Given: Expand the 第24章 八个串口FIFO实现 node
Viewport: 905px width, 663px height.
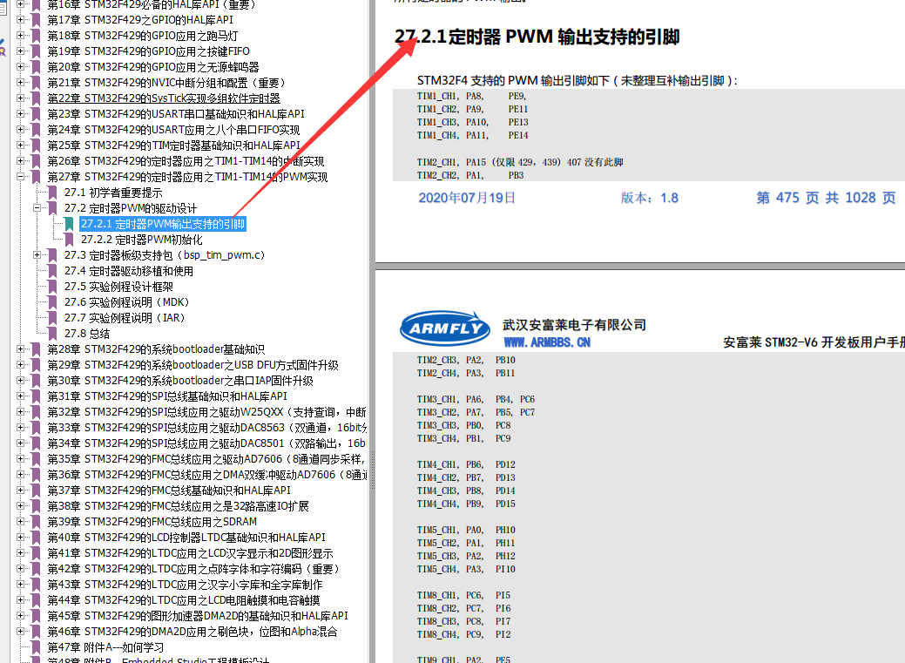Looking at the screenshot, I should coord(20,129).
